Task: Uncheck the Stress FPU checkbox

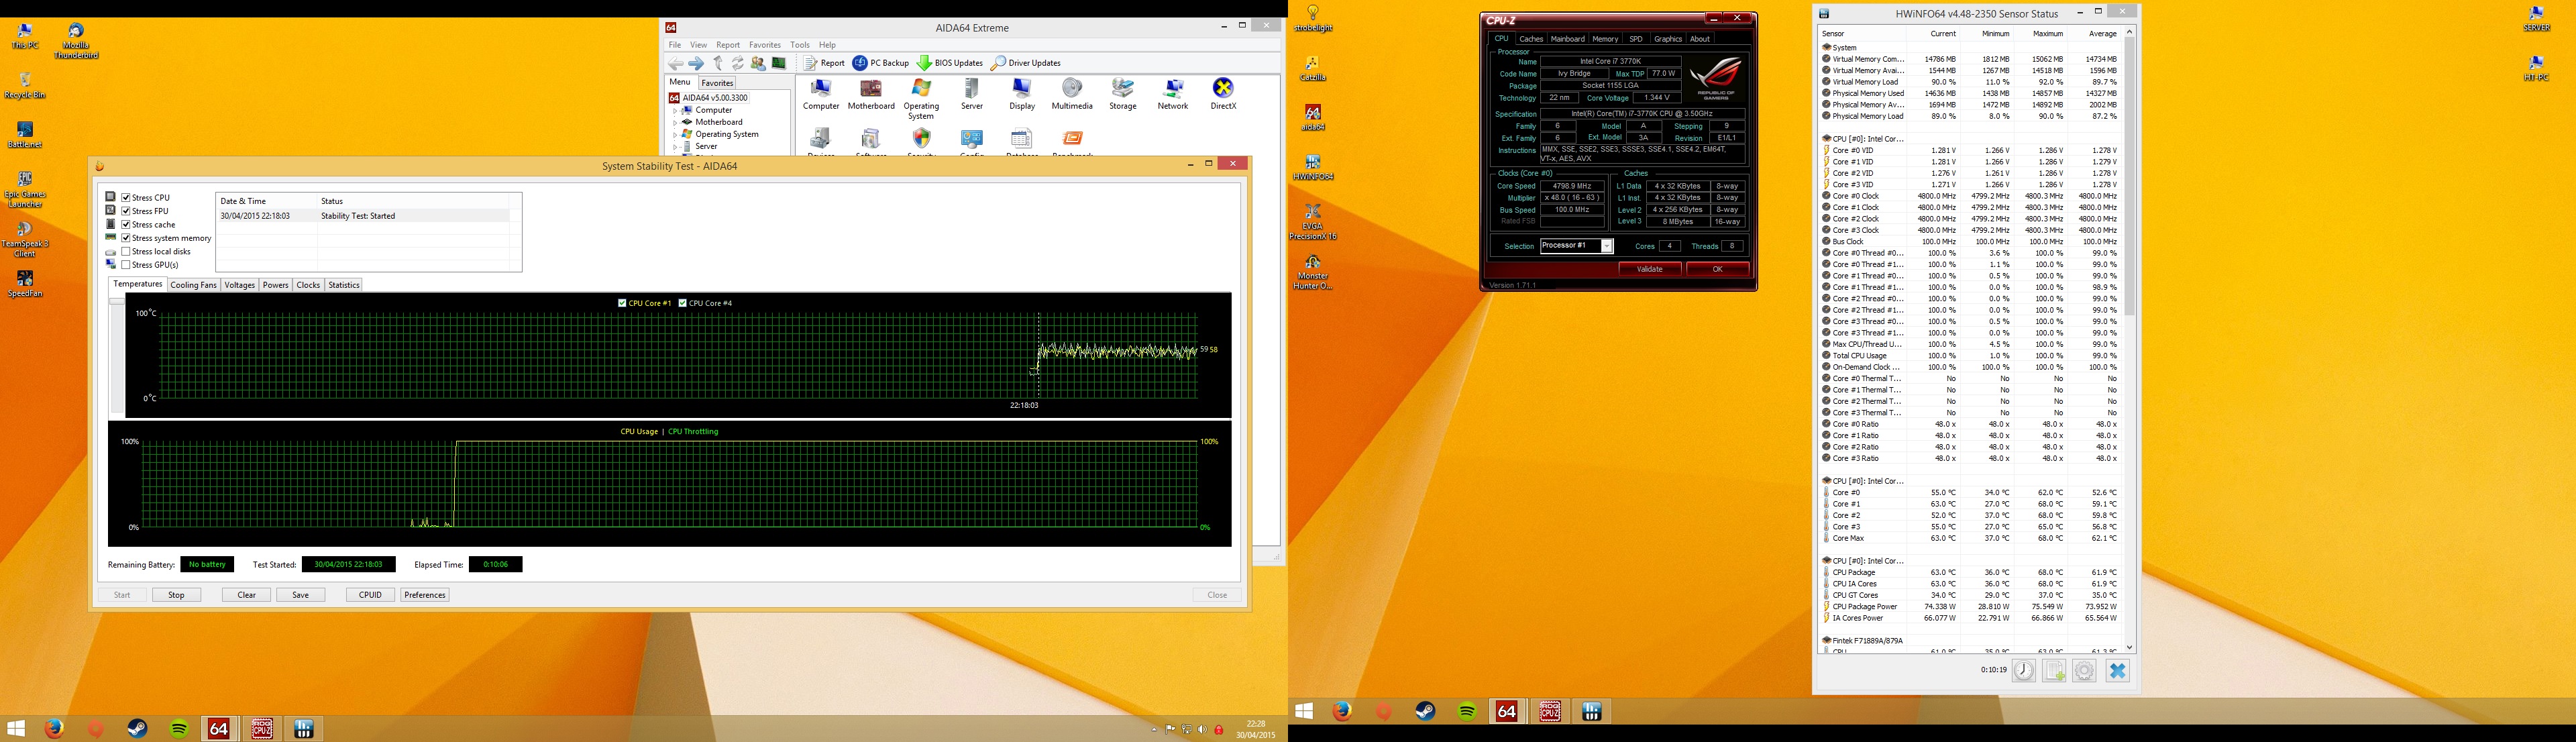Action: coord(127,211)
